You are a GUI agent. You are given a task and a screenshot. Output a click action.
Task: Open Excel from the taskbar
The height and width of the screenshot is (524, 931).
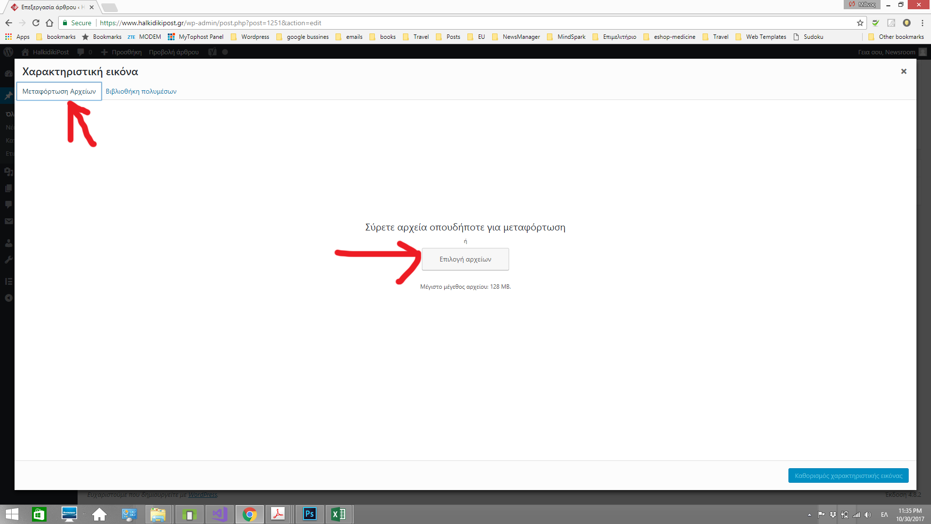click(x=338, y=514)
